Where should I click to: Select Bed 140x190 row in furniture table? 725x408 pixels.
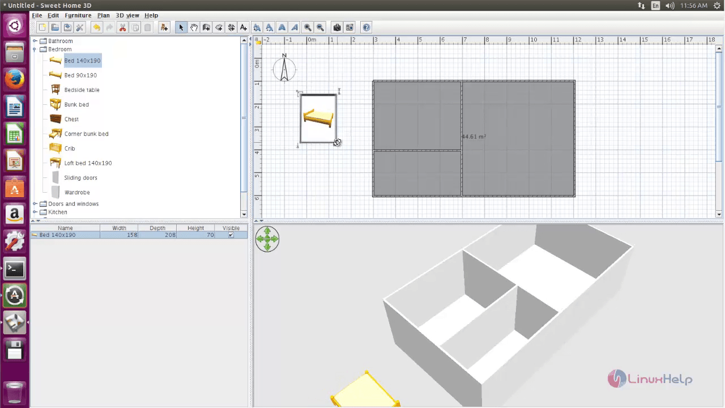point(139,235)
